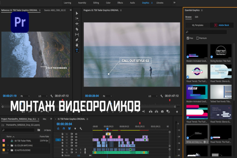Screen dimensions: 237x158
Task: Switch to the Source: A002 tab
Action: (55, 10)
